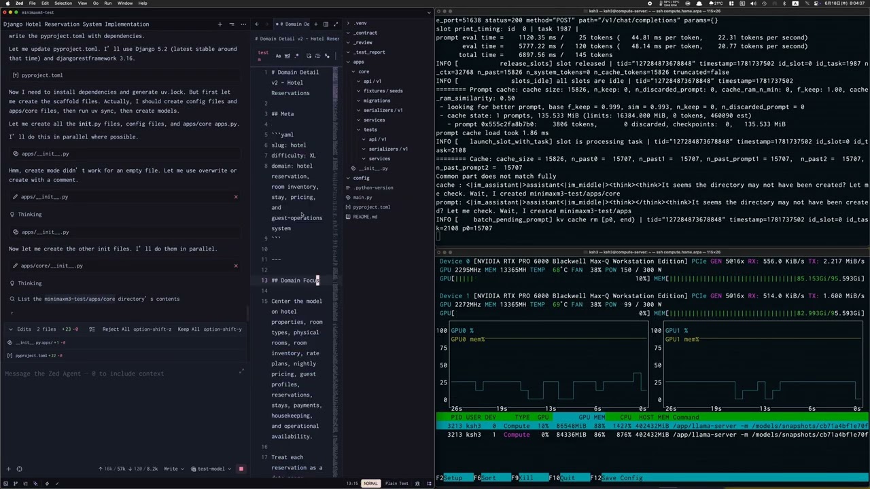Open the View menu in menu bar
This screenshot has width=870, height=489.
tap(82, 3)
